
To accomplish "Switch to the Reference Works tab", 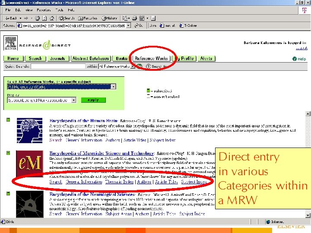I will [x=151, y=58].
